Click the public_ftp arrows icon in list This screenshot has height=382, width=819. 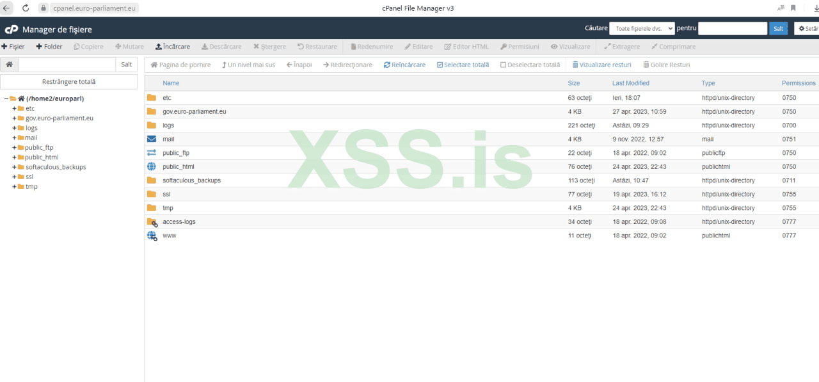point(152,153)
